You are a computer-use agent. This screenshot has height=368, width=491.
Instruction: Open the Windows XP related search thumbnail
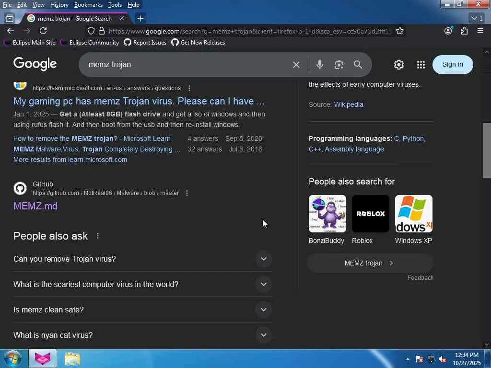tap(414, 214)
